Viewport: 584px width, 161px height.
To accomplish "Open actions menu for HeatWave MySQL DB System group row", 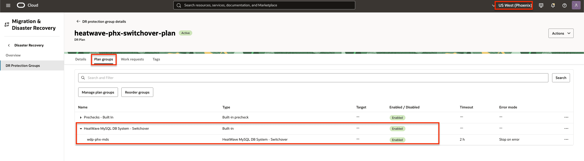I will (x=566, y=128).
